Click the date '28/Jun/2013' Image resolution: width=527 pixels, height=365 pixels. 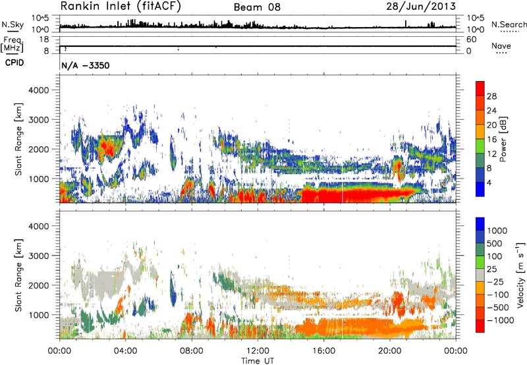tap(421, 6)
